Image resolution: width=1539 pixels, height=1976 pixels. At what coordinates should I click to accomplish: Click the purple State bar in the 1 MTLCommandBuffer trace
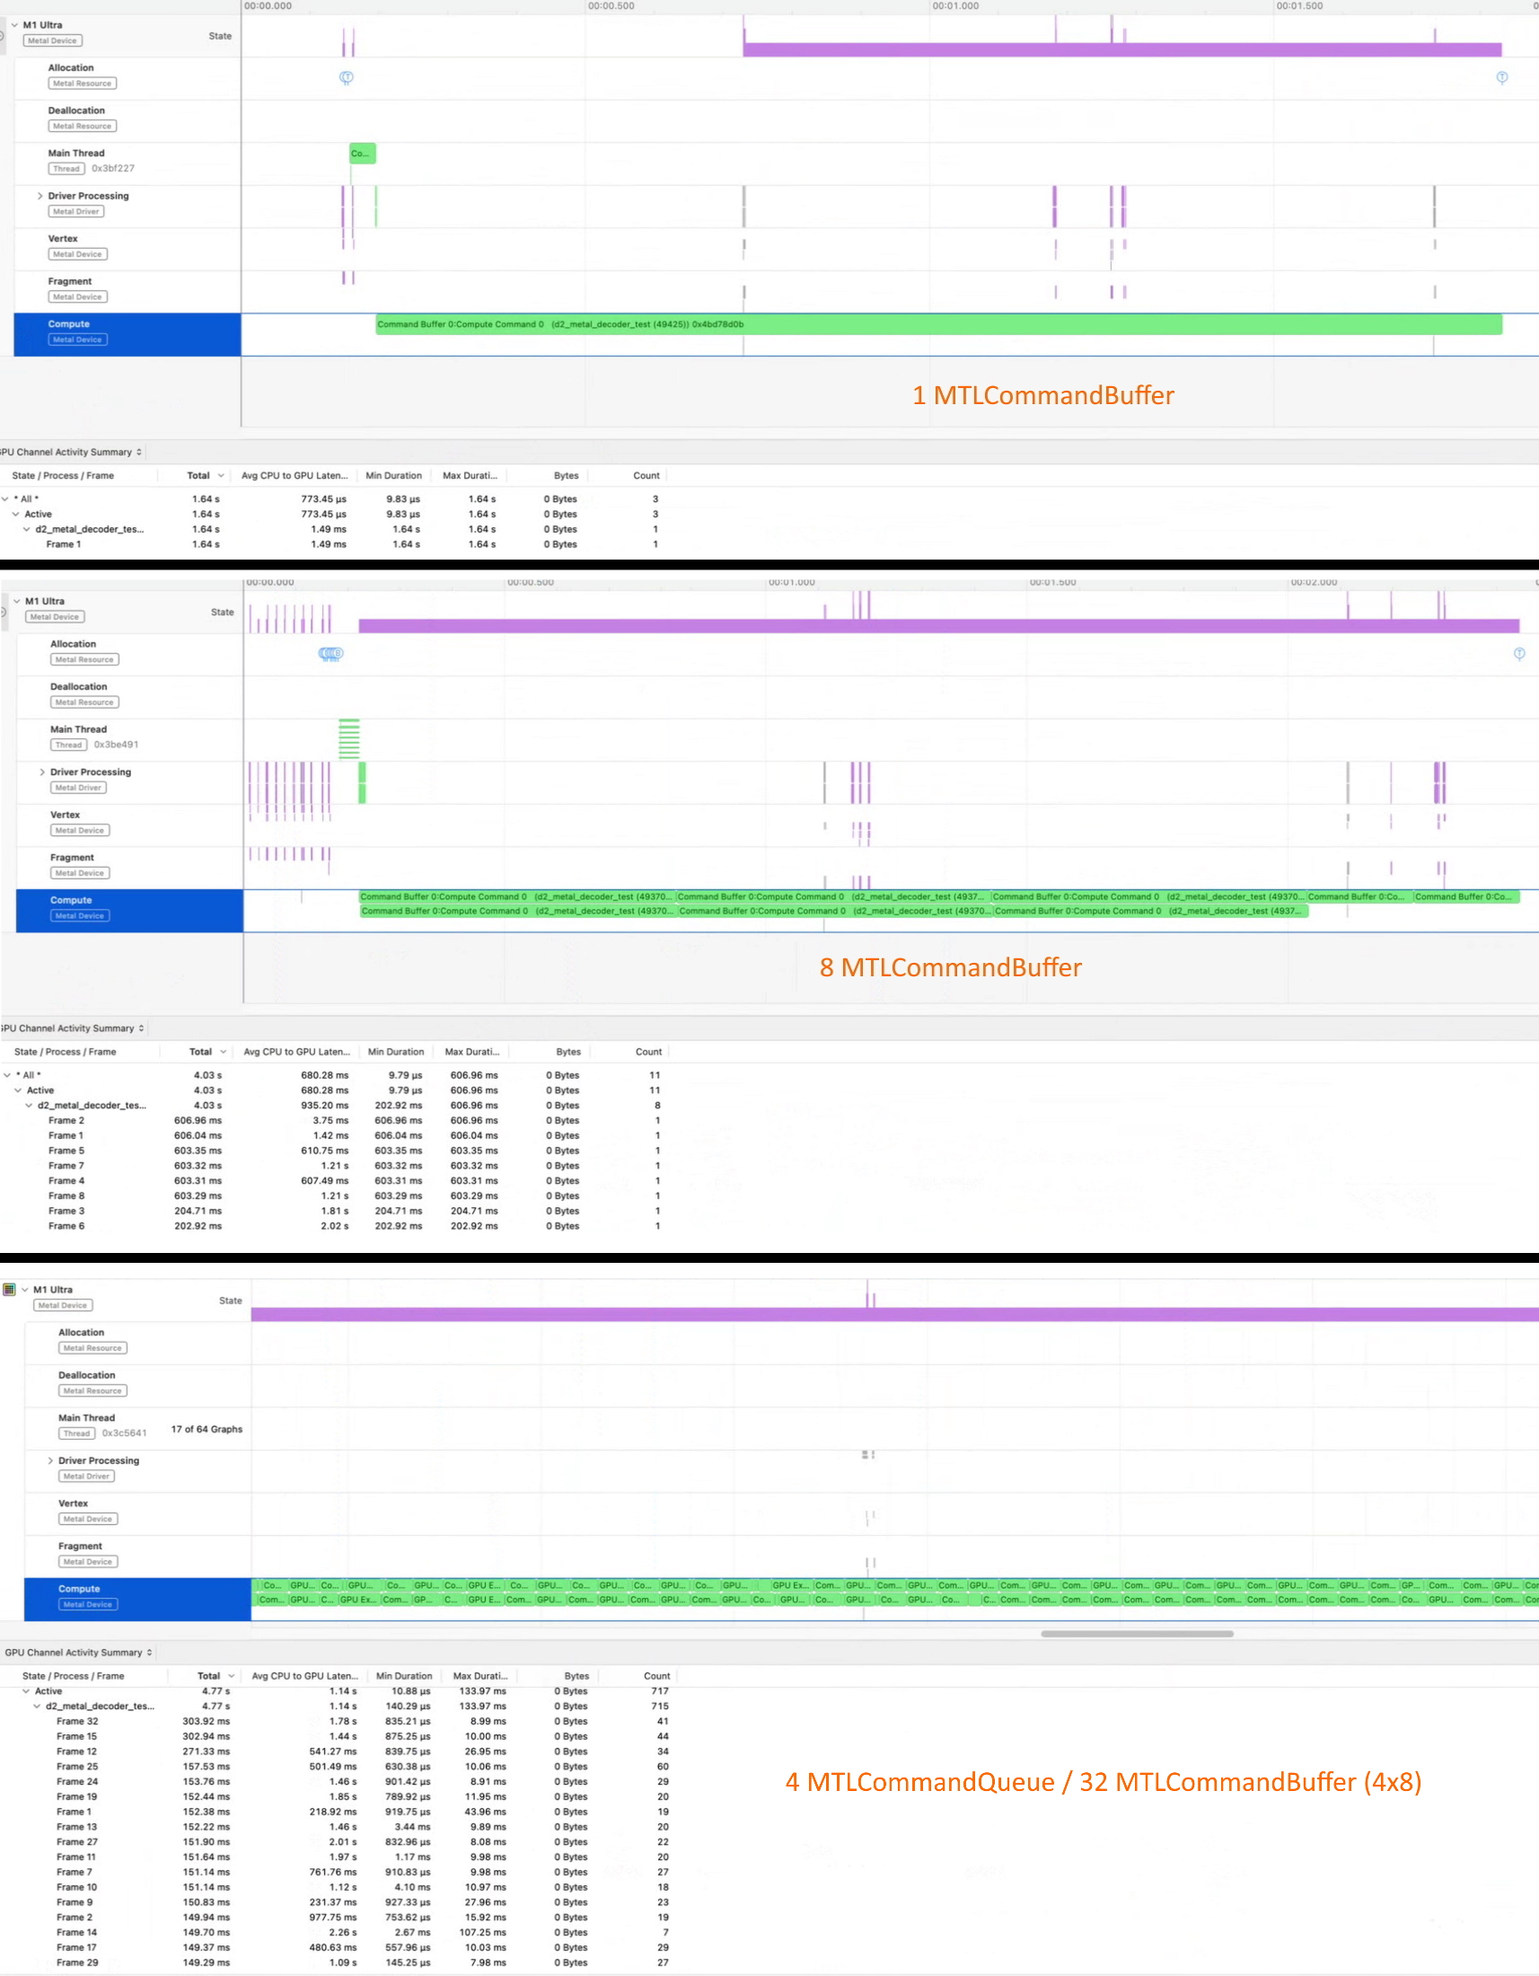1122,49
